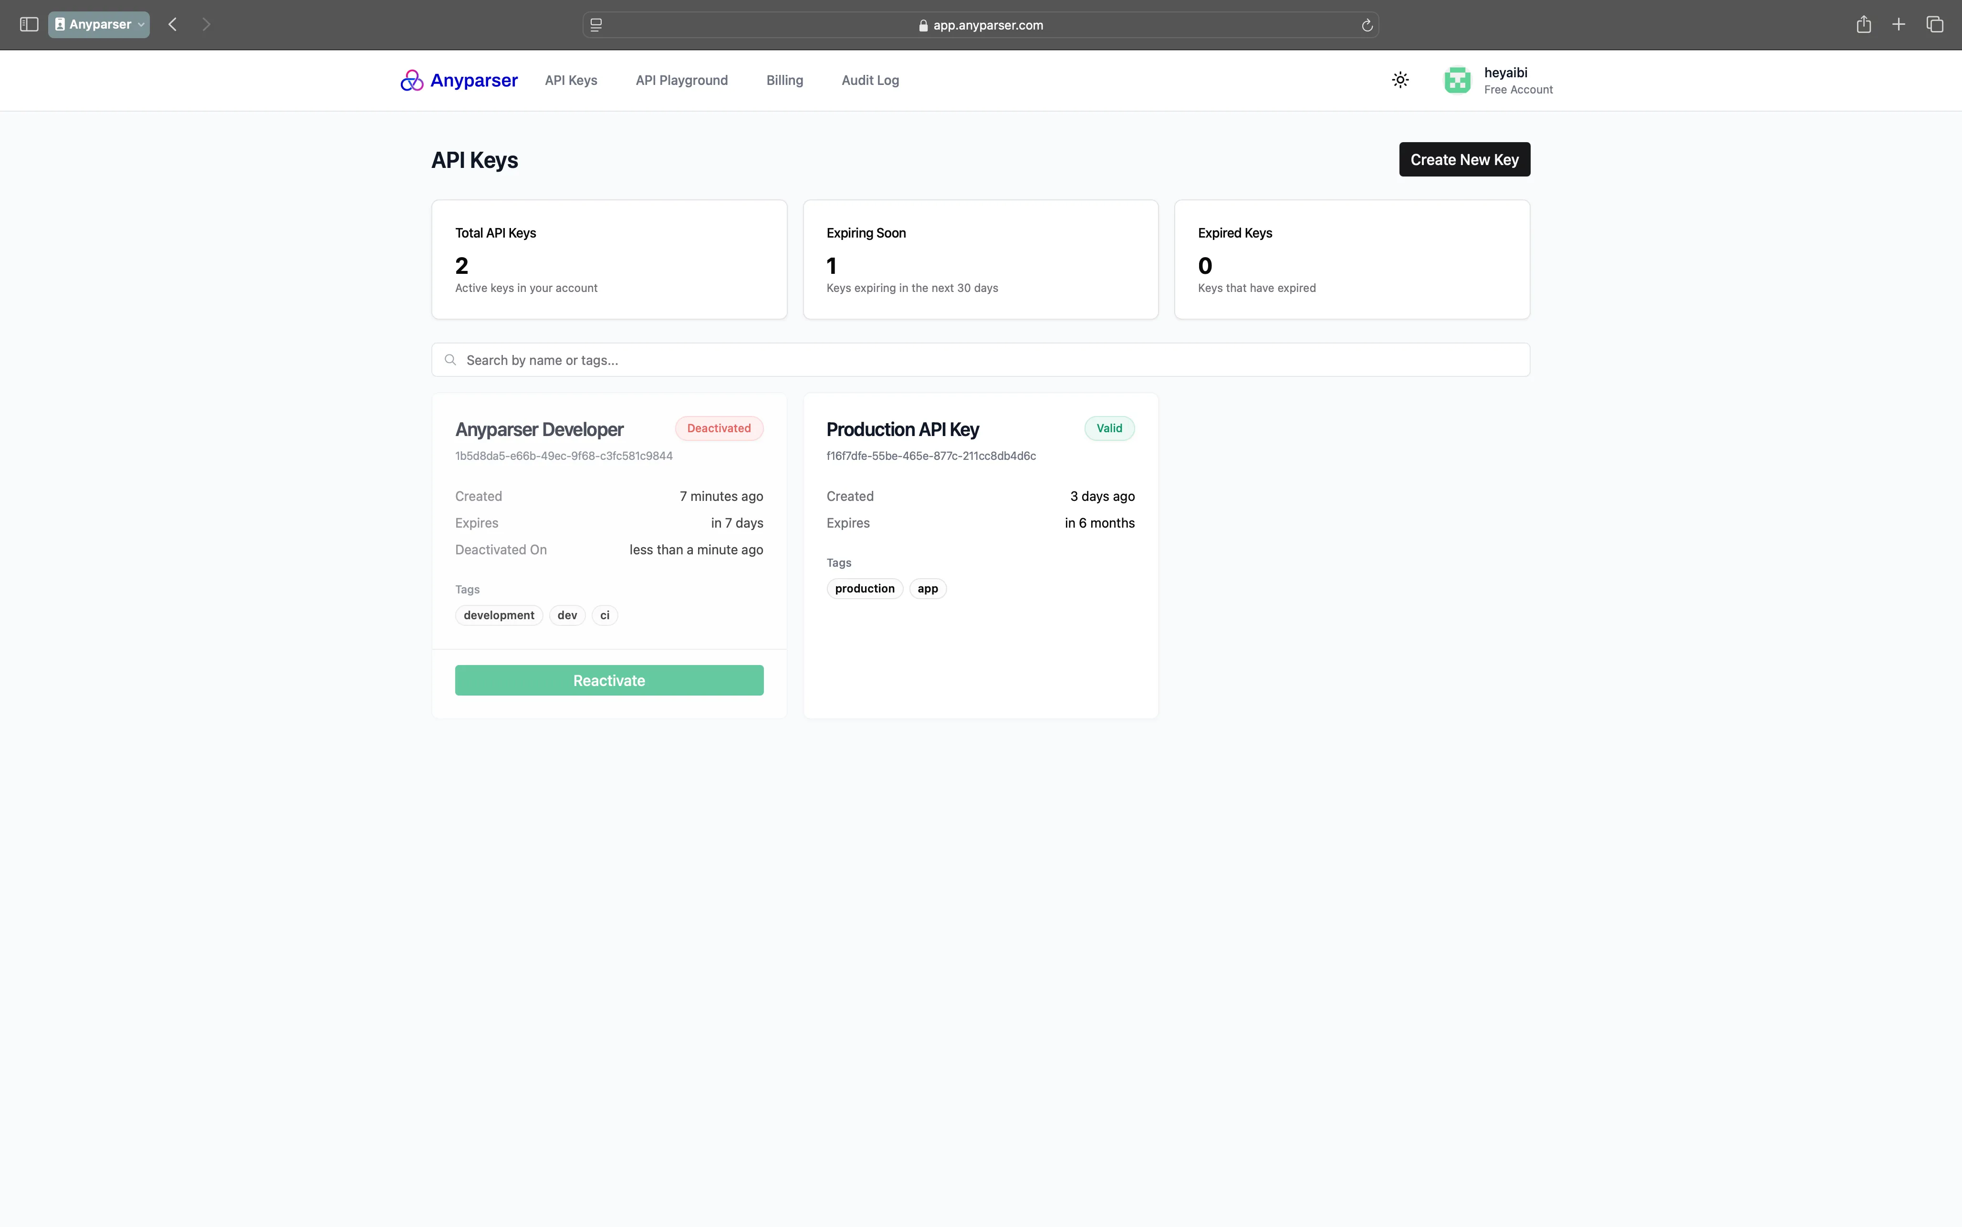Click the dev tag on Developer key
This screenshot has height=1227, width=1962.
click(x=566, y=615)
